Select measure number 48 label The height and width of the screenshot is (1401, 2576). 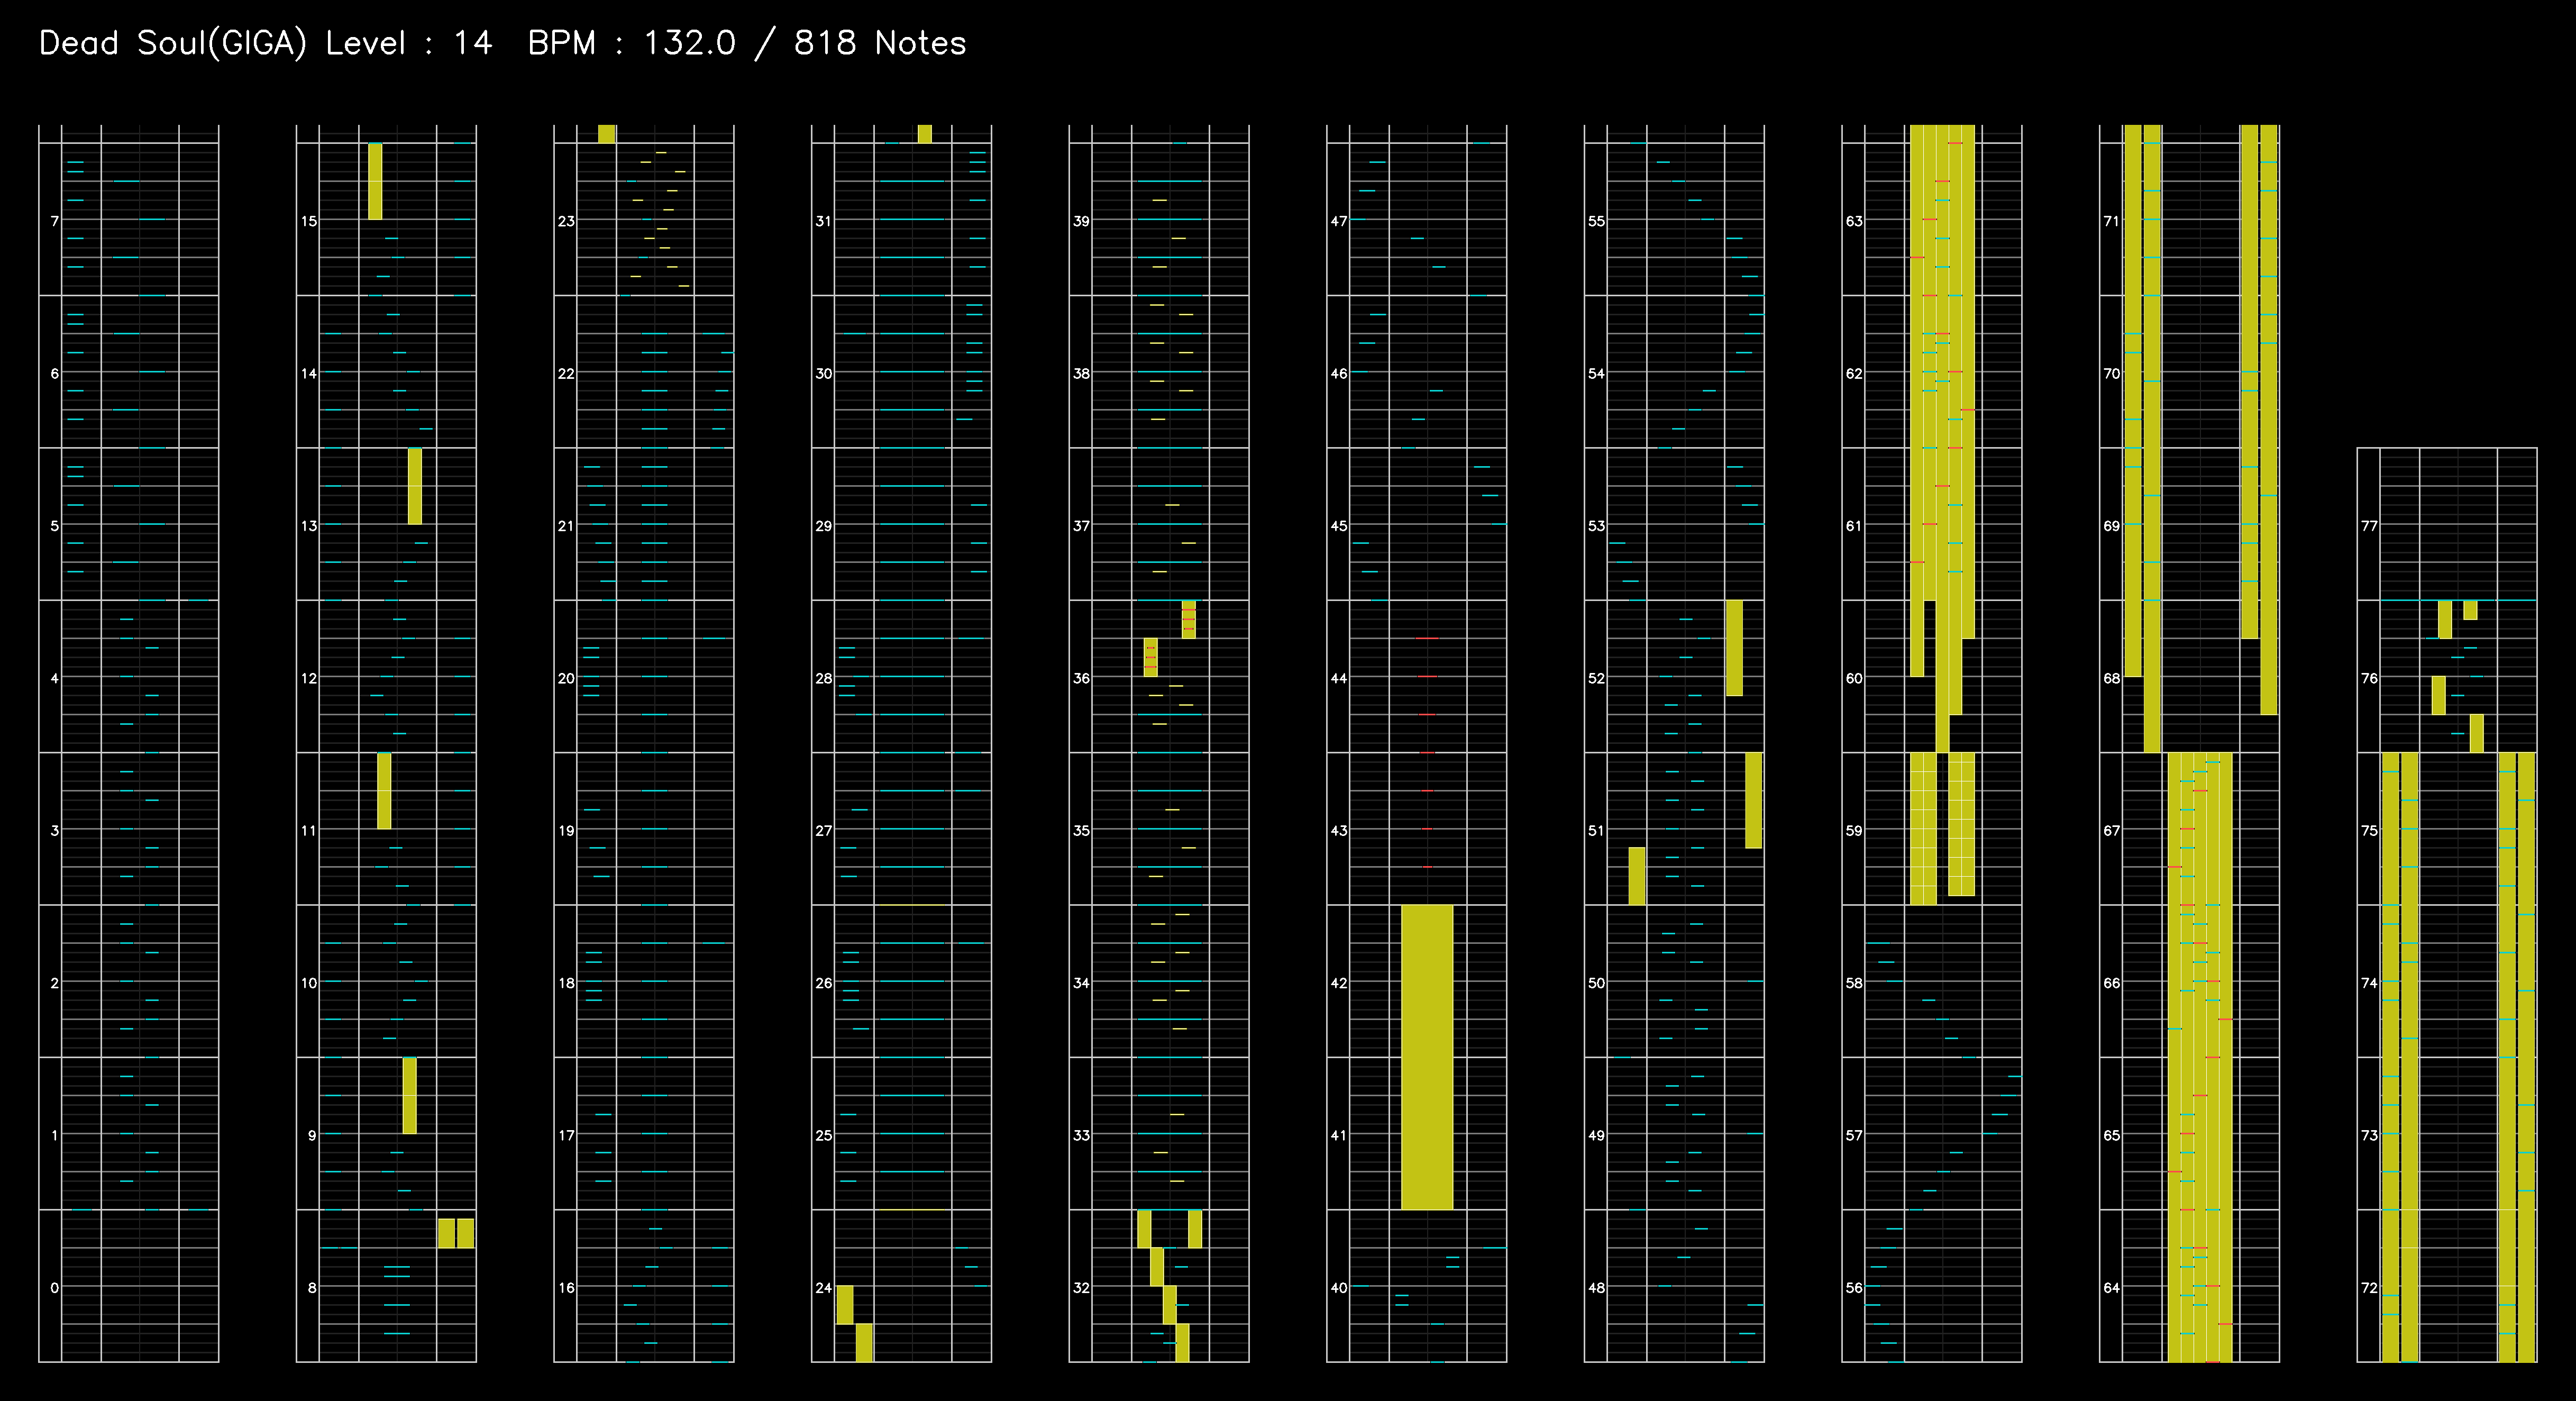click(1596, 1288)
